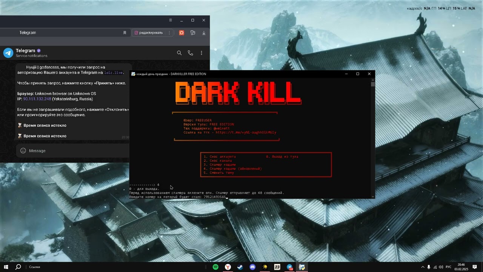Click the 'Версия тула: FREE EDITION' line
The image size is (483, 272).
[209, 124]
